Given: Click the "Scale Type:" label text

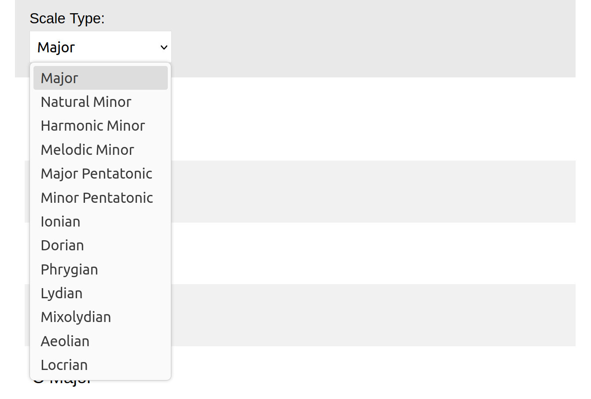Looking at the screenshot, I should point(67,18).
